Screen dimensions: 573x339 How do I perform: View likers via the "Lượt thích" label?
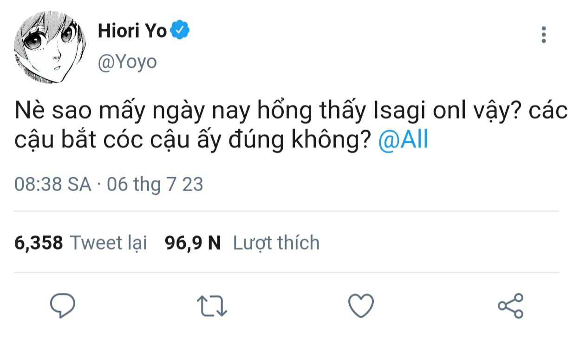click(x=276, y=243)
